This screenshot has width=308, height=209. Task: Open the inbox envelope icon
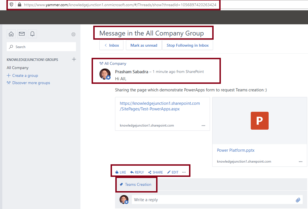coord(22,34)
